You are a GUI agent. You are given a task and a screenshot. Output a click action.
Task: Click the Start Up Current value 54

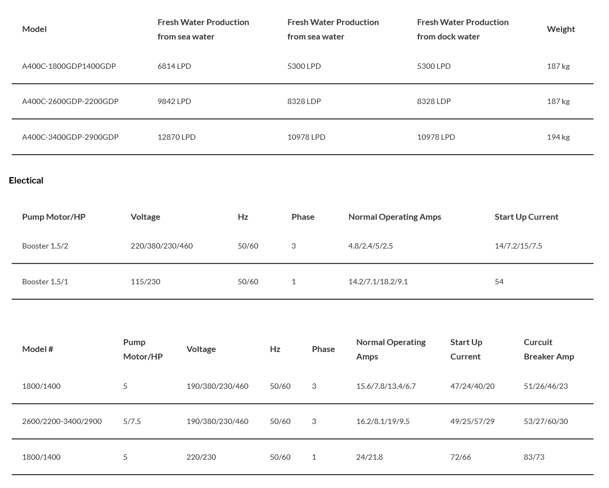499,282
